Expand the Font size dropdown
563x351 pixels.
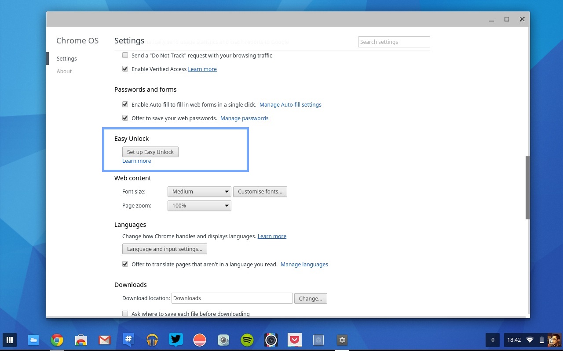199,192
